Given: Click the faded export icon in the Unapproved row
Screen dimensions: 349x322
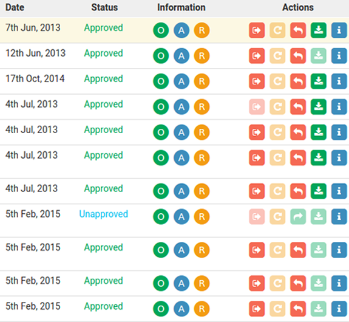Looking at the screenshot, I should [x=257, y=216].
